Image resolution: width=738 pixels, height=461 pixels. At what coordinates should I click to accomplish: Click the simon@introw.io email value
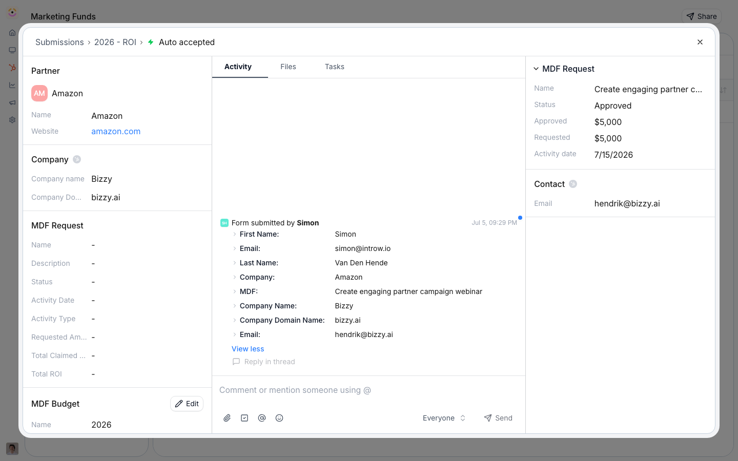tap(363, 248)
